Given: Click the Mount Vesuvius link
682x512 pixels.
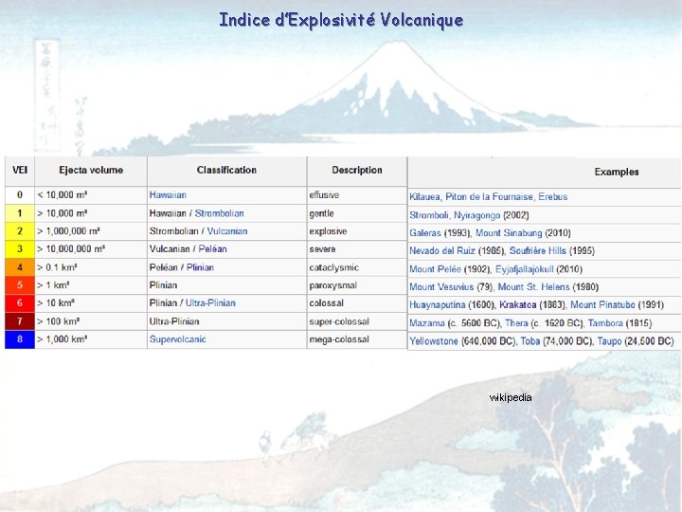Looking at the screenshot, I should pyautogui.click(x=441, y=287).
